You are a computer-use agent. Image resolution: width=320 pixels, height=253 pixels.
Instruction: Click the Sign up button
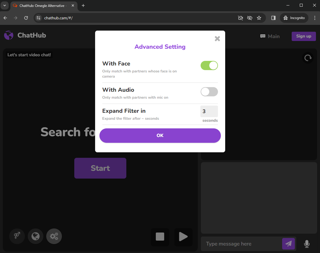(x=304, y=36)
